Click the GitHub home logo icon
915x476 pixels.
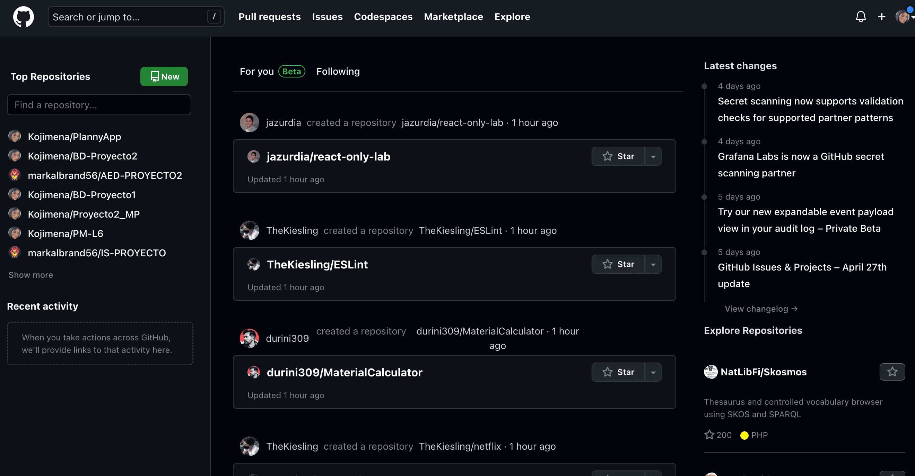[24, 17]
